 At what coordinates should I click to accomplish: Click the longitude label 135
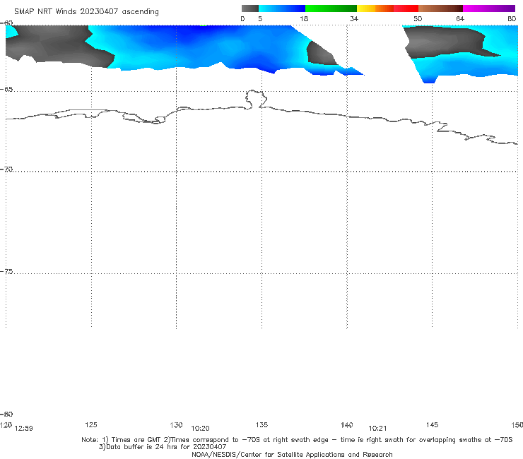261,424
